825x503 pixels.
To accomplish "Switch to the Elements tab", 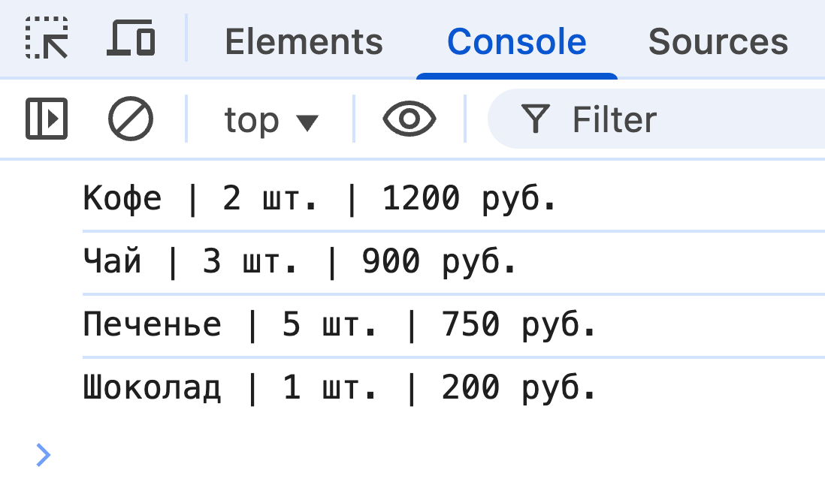I will 304,41.
